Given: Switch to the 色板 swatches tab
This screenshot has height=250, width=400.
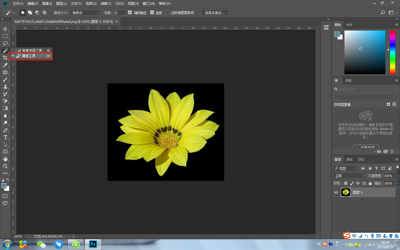Looking at the screenshot, I should (349, 25).
